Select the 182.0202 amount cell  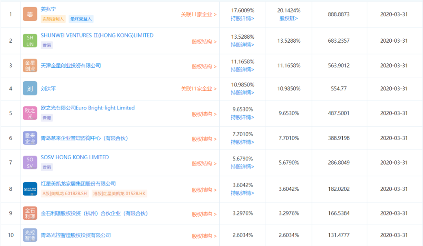pos(339,189)
